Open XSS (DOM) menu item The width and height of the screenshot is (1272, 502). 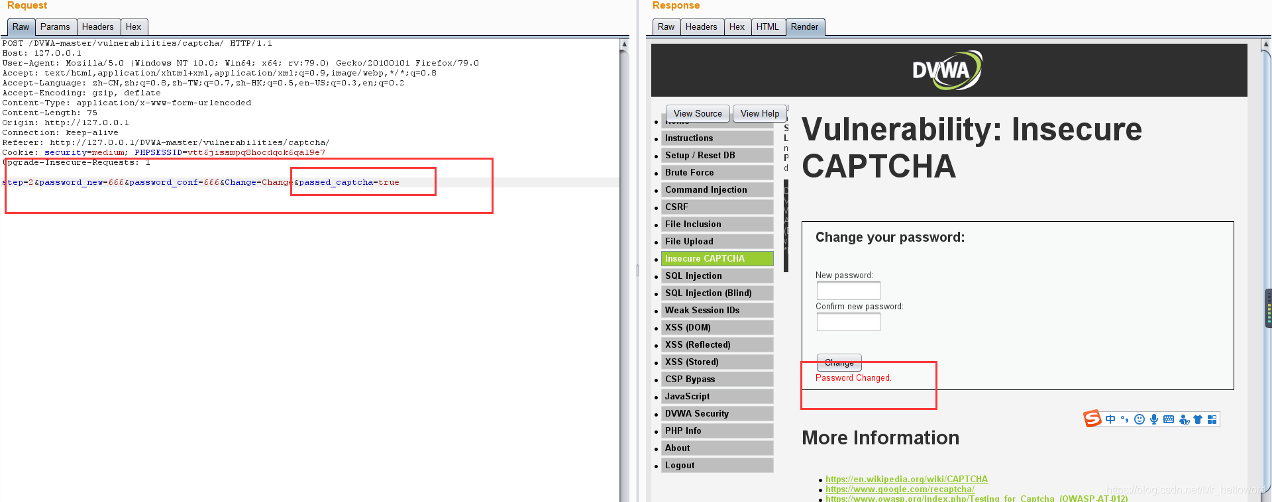tap(717, 327)
